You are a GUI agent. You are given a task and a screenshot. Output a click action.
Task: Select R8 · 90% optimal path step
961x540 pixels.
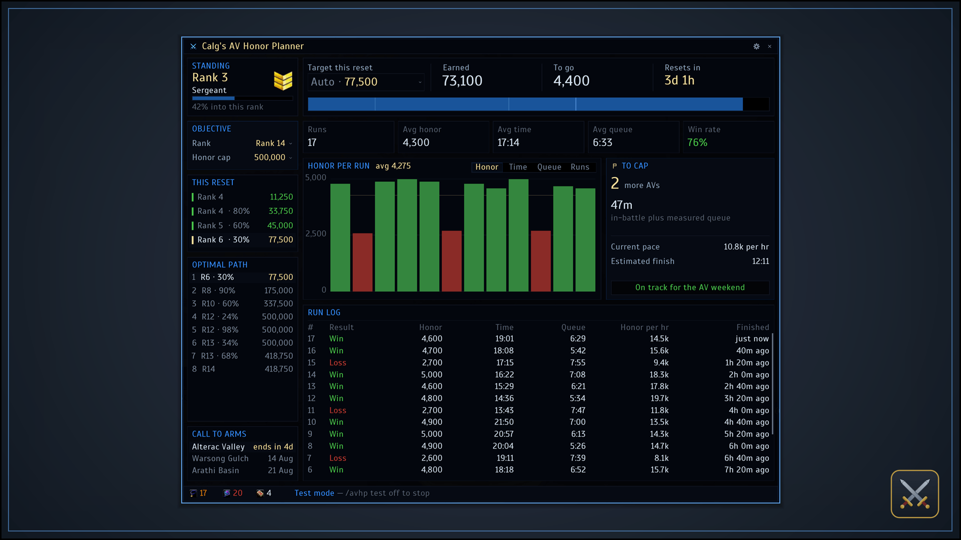[242, 290]
